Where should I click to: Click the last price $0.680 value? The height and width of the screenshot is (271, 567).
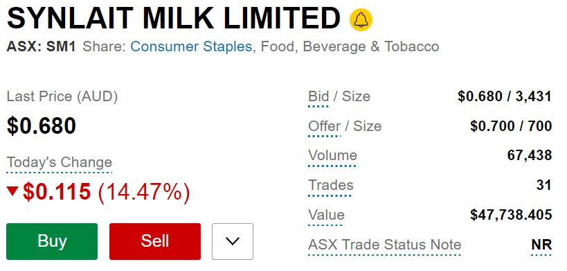click(42, 125)
